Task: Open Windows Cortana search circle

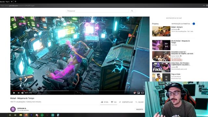Action: [10, 115]
